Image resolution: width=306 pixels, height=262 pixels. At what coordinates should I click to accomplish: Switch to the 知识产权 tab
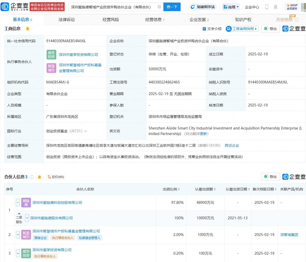click(x=243, y=19)
